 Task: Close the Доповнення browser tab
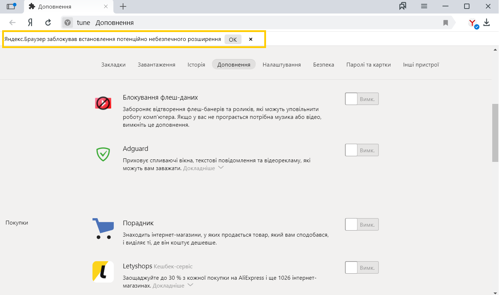pyautogui.click(x=106, y=6)
